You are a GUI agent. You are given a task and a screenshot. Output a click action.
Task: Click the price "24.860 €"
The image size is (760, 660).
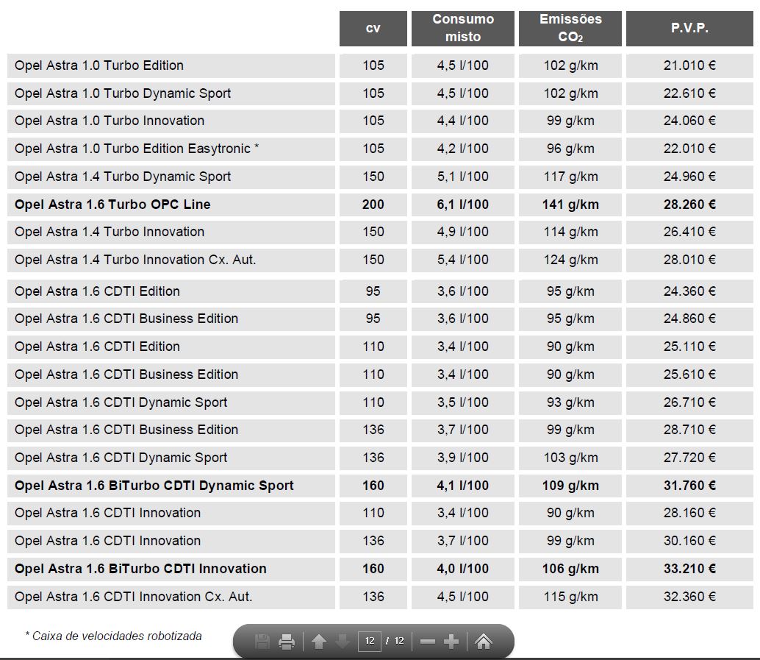pyautogui.click(x=689, y=319)
